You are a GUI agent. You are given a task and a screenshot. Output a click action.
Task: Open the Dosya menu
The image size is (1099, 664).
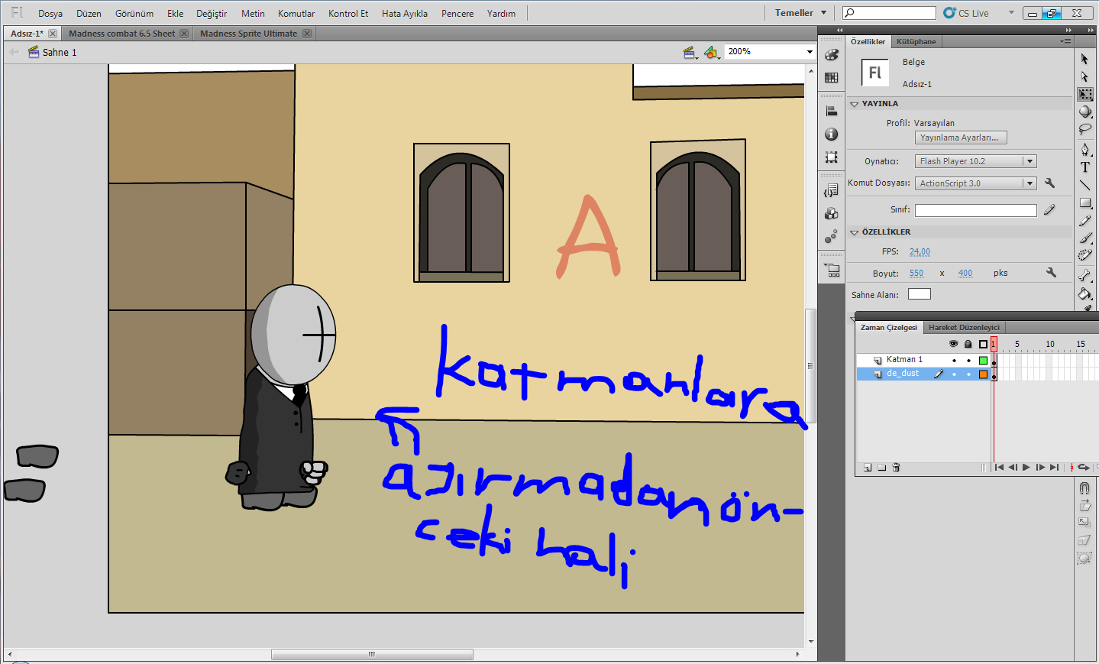pyautogui.click(x=50, y=13)
